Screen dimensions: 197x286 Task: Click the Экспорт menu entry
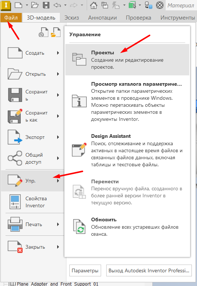pyautogui.click(x=33, y=137)
